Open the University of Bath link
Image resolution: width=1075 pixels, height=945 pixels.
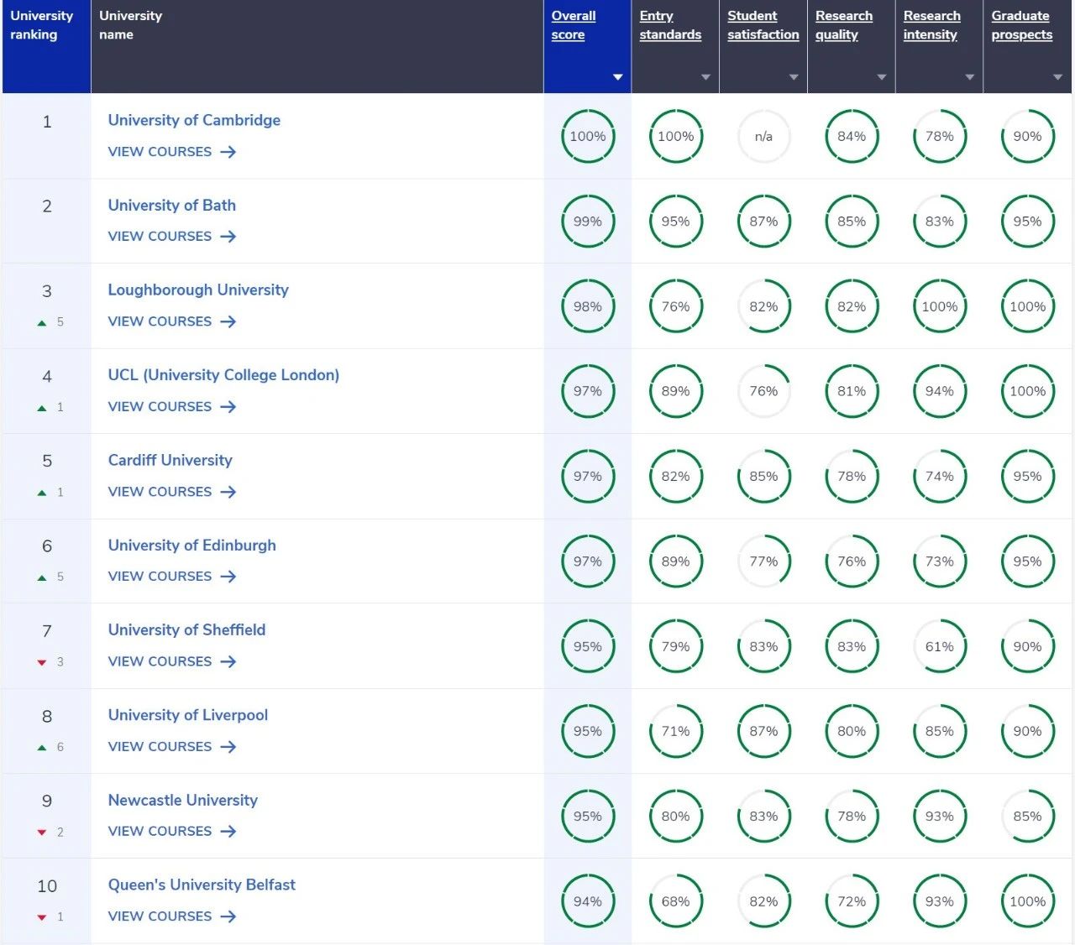171,206
